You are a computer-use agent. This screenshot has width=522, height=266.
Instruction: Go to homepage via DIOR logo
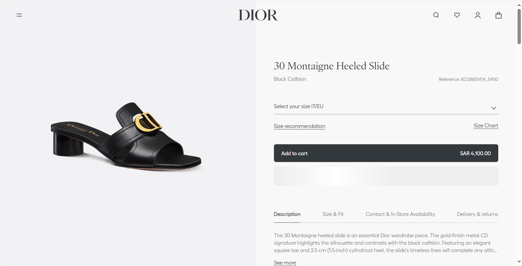coord(258,15)
